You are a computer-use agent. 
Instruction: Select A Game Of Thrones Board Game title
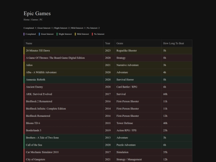(x=55, y=58)
